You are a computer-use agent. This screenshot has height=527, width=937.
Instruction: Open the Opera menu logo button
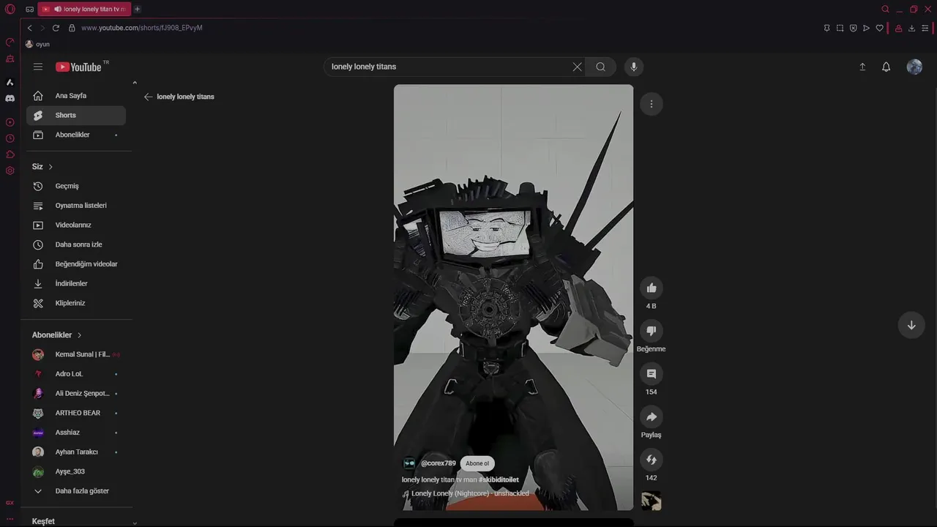tap(10, 9)
